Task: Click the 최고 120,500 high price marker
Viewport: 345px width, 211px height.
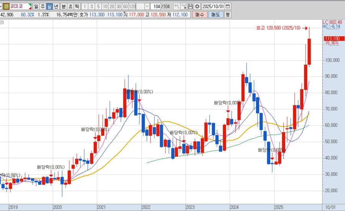Action: (x=279, y=28)
